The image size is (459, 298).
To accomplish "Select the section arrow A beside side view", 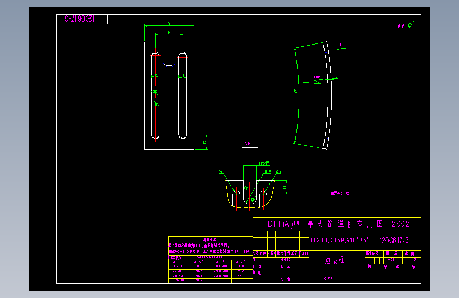I will pos(343,47).
